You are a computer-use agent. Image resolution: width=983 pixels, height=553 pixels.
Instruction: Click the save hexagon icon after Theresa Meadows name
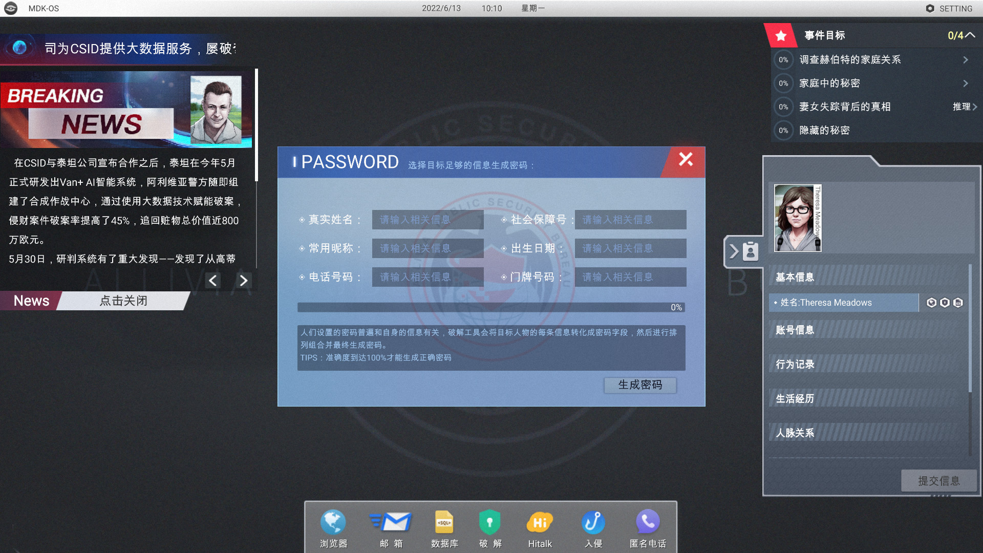point(957,303)
